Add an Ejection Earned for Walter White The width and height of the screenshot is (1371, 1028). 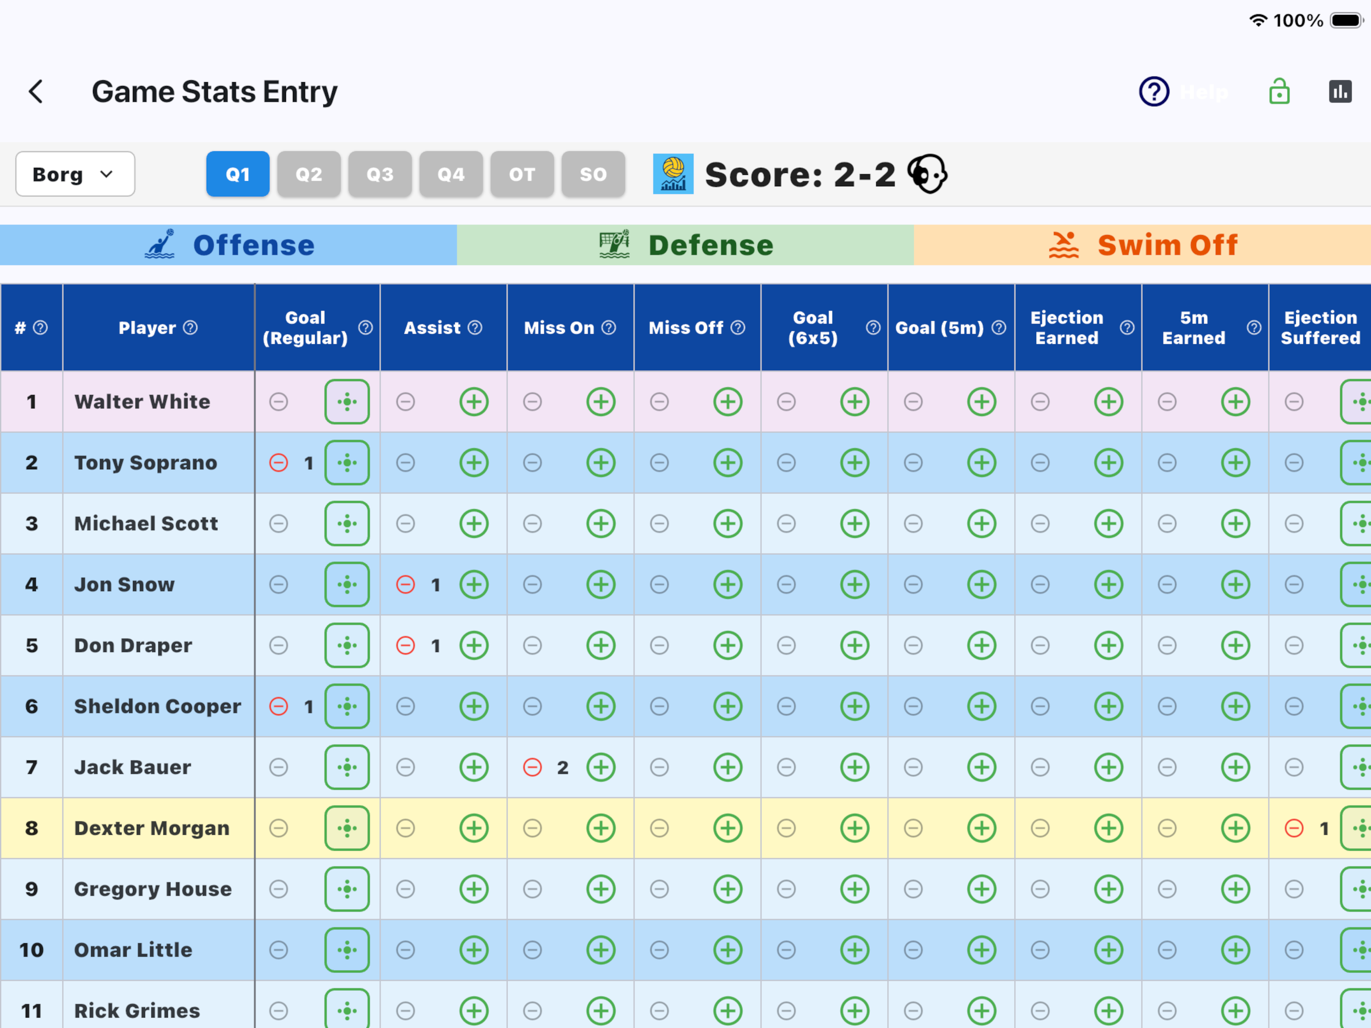point(1109,401)
